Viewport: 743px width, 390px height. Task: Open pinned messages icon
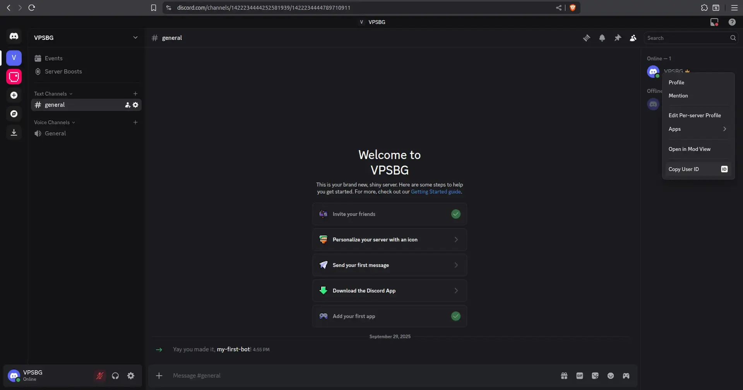(618, 38)
